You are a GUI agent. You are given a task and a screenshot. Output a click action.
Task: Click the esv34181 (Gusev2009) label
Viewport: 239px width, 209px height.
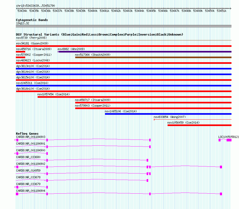(x=32, y=43)
